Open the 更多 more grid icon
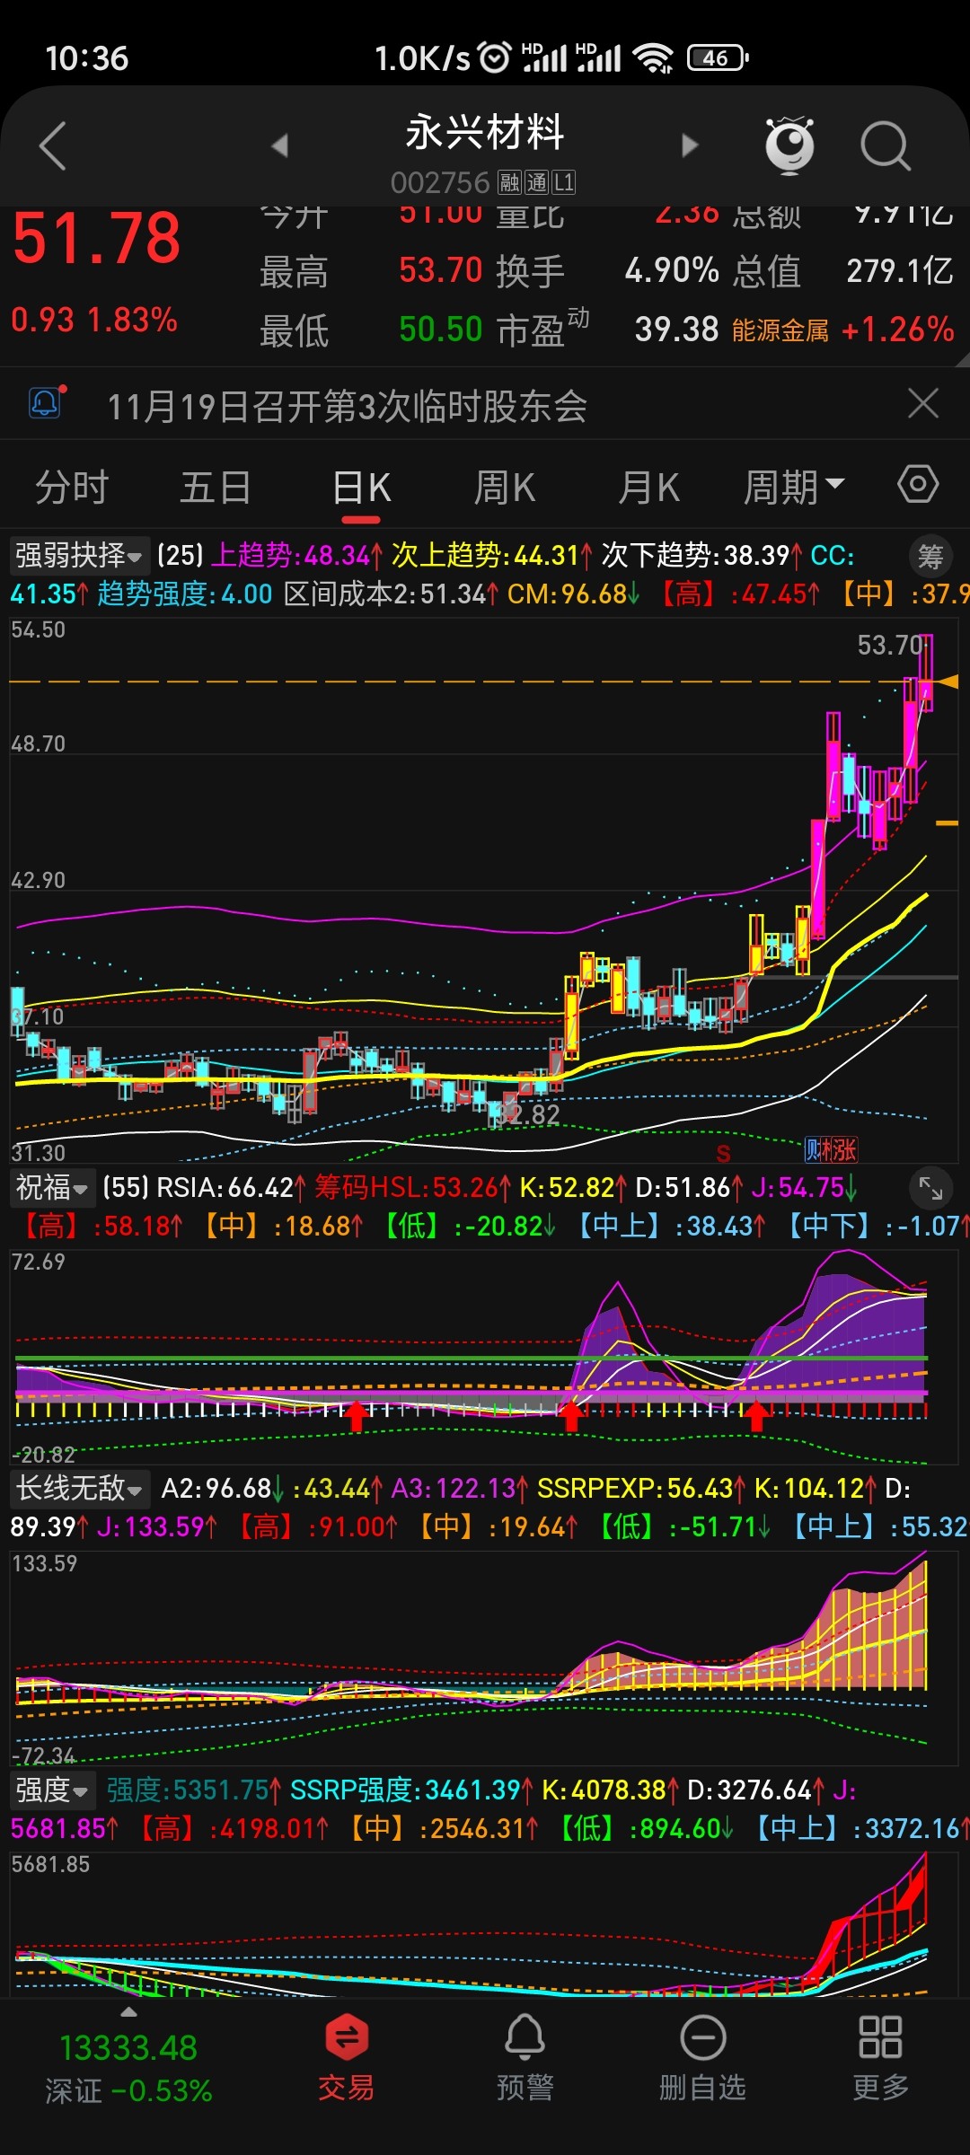This screenshot has width=970, height=2155. 880,2057
